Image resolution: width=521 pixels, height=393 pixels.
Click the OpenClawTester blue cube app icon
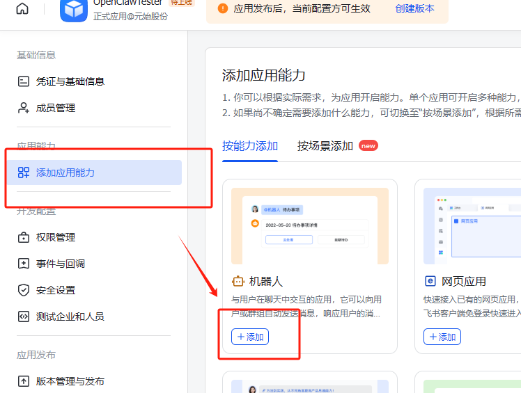click(x=74, y=9)
